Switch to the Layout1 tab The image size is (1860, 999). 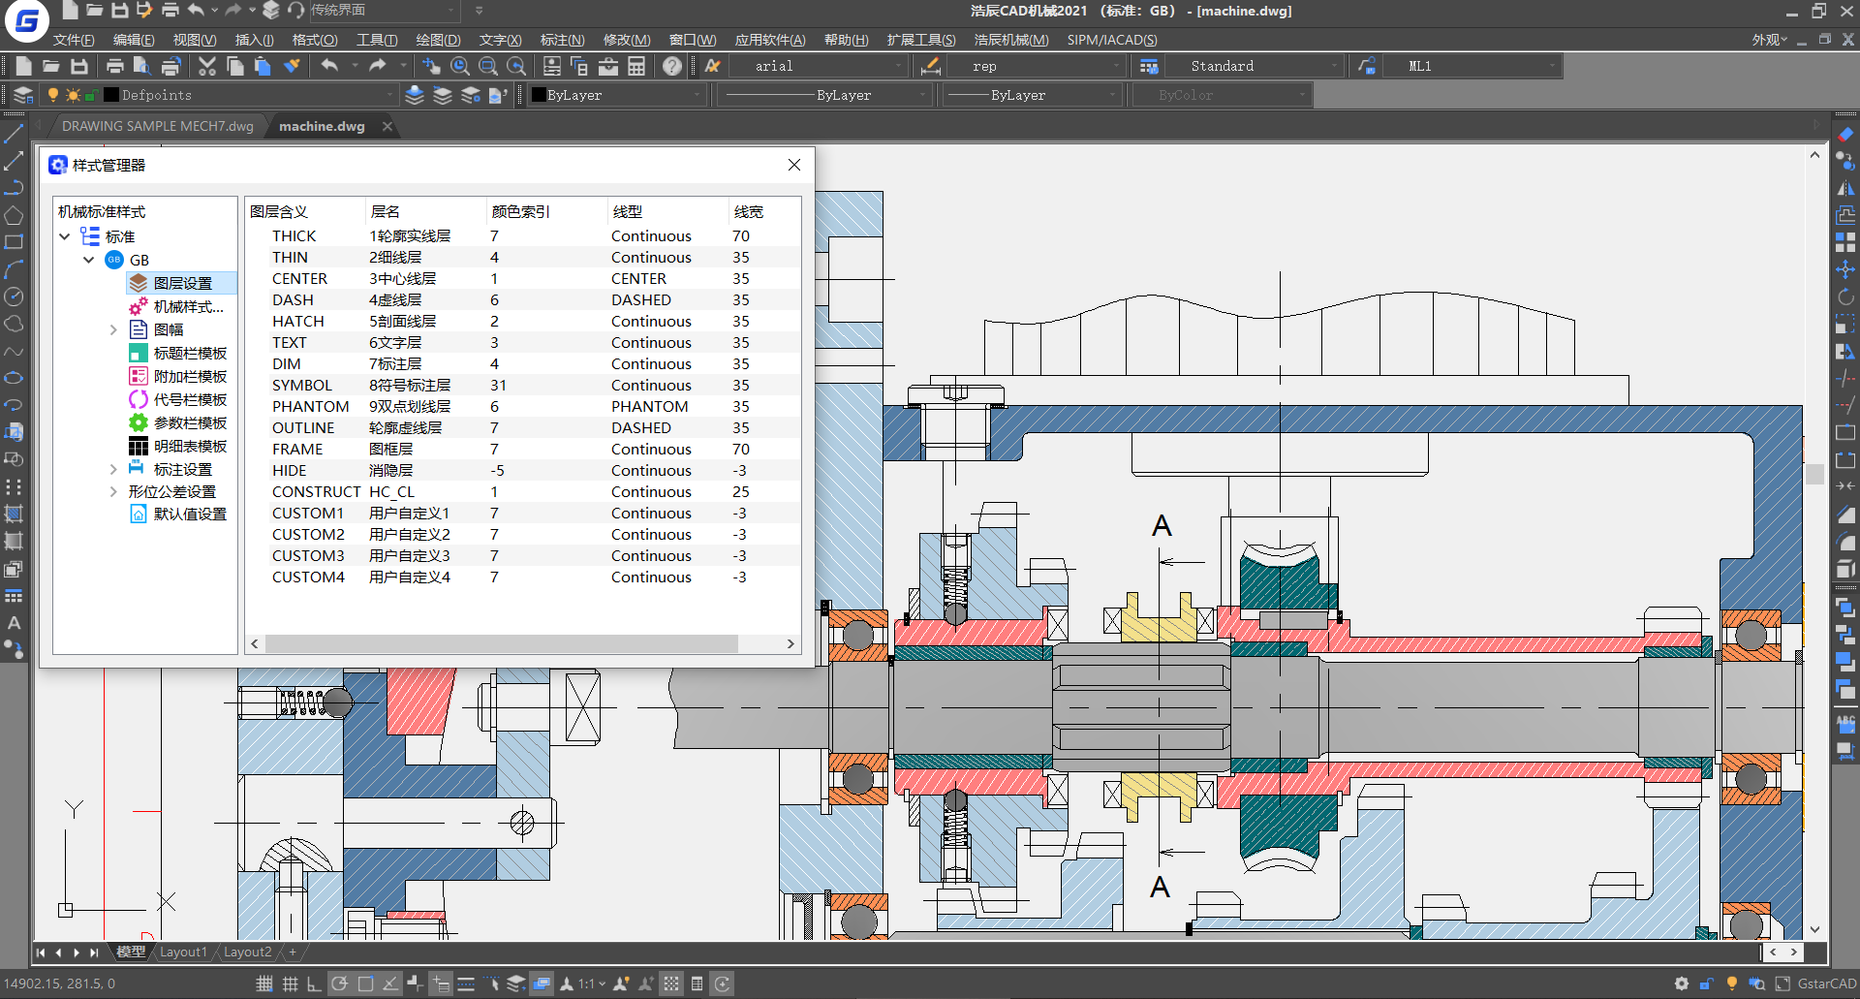tap(183, 952)
